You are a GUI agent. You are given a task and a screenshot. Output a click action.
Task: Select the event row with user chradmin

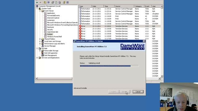(120, 14)
